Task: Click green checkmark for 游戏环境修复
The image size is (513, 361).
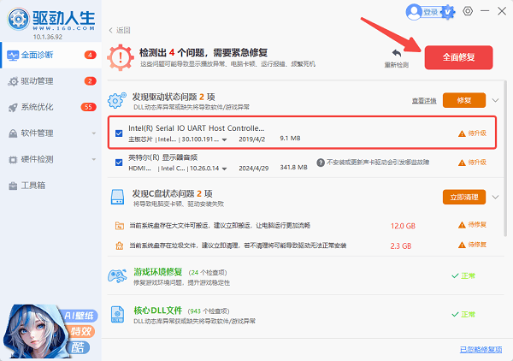Action: [x=455, y=276]
